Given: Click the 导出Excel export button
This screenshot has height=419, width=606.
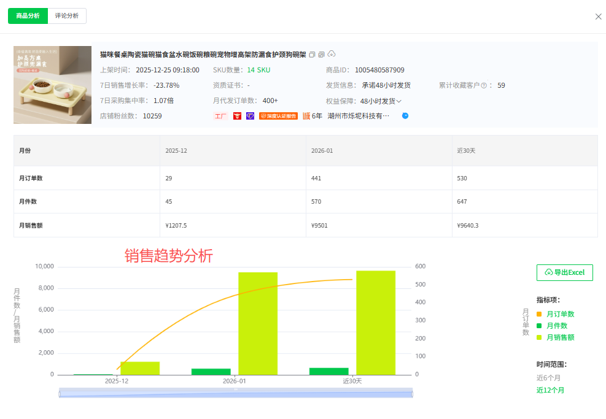Looking at the screenshot, I should (x=564, y=272).
